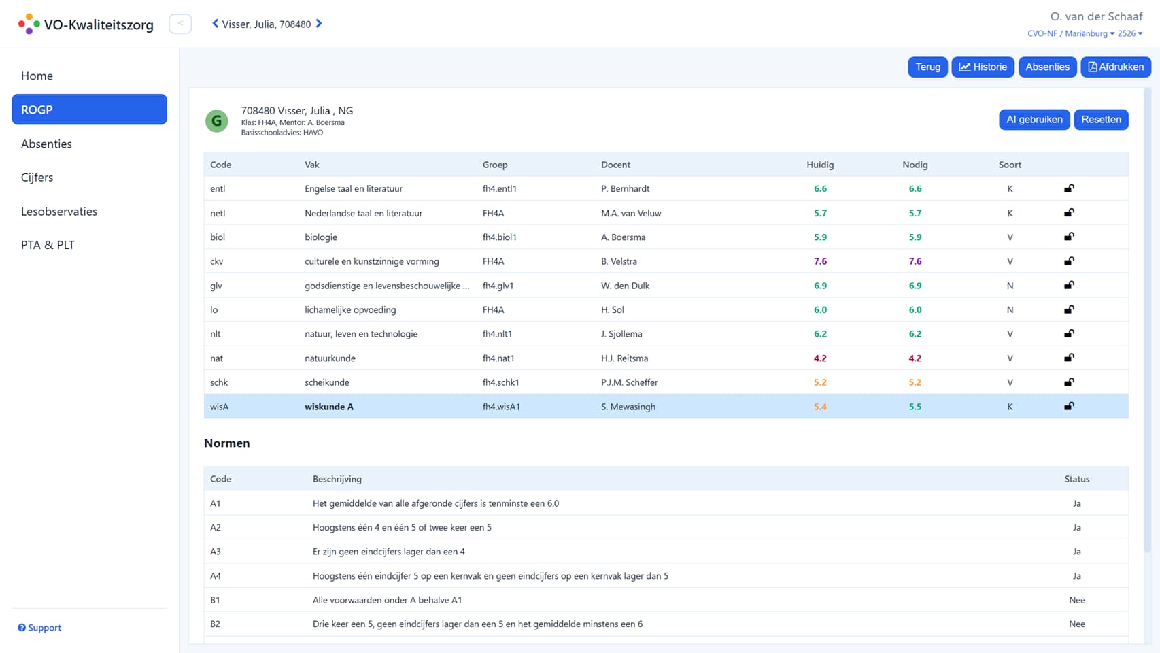Collapse the sidebar with the arrow button
This screenshot has width=1160, height=653.
tap(180, 24)
